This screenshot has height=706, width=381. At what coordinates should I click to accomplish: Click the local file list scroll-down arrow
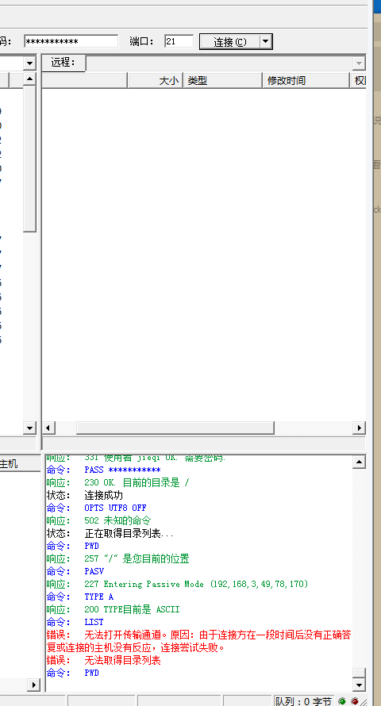pos(29,428)
